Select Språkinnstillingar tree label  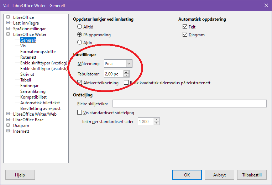[29, 29]
